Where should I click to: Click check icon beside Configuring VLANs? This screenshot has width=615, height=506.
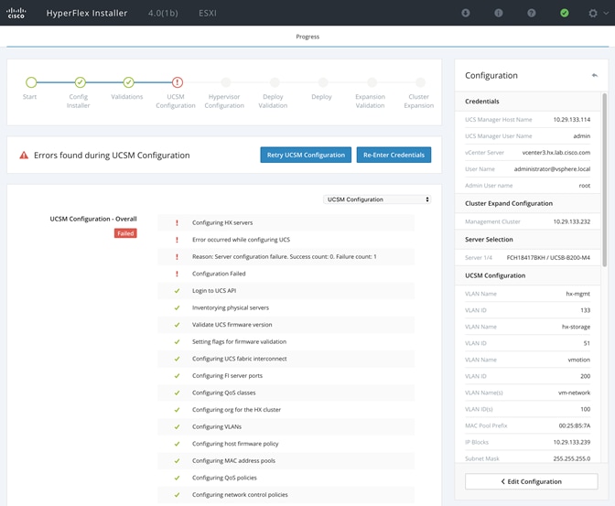click(x=177, y=426)
